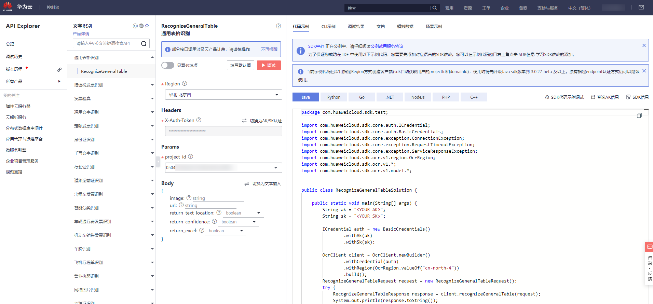653x304 pixels.
Task: Click the image string input field
Action: (x=218, y=198)
